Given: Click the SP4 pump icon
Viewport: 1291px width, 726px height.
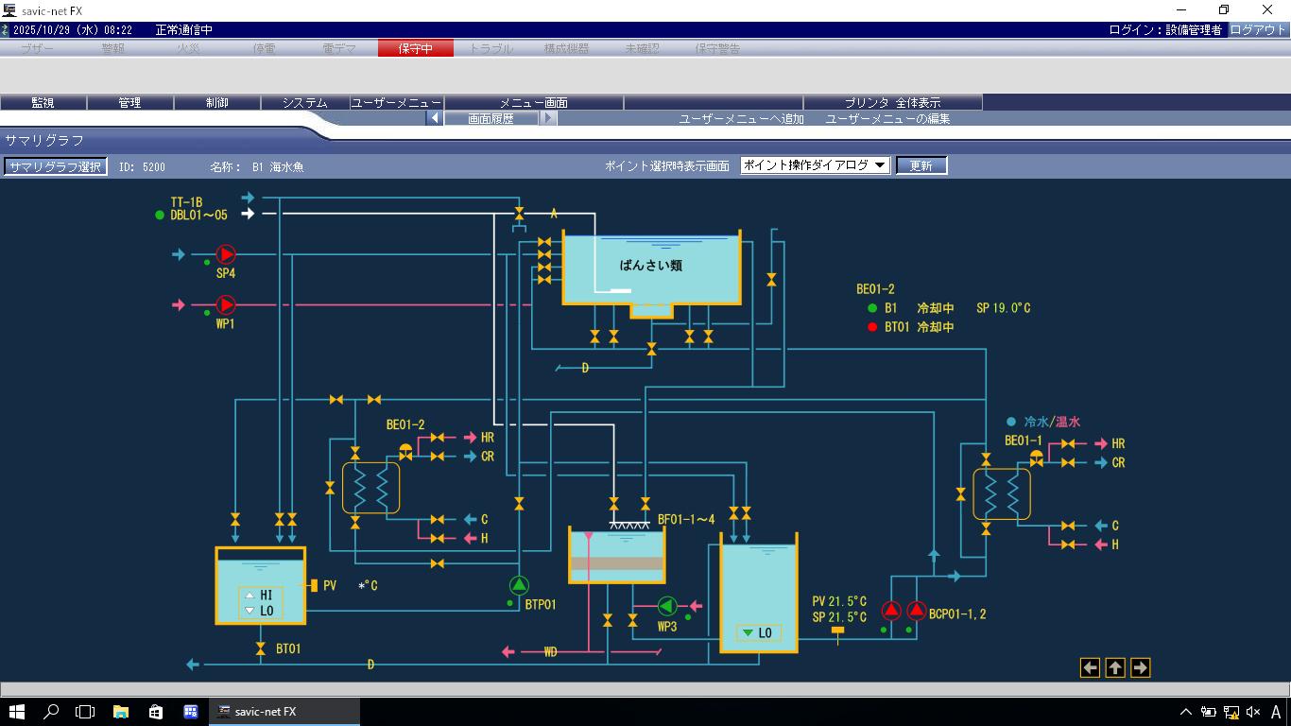Looking at the screenshot, I should point(226,254).
